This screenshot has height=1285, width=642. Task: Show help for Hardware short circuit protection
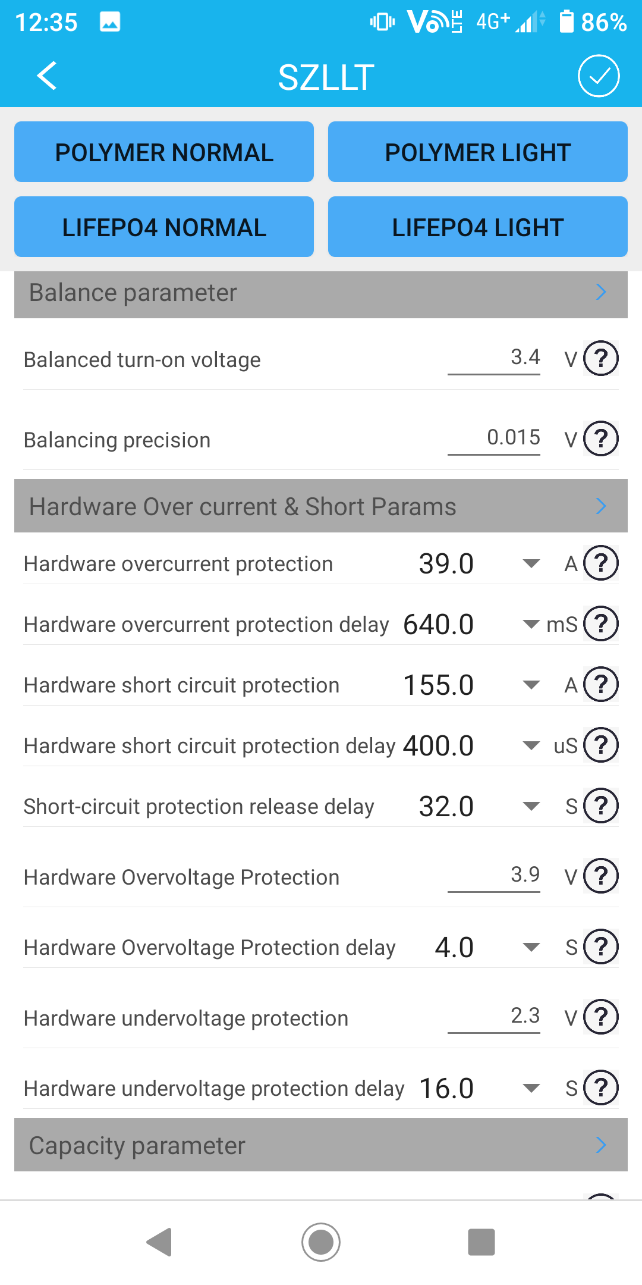pyautogui.click(x=601, y=685)
